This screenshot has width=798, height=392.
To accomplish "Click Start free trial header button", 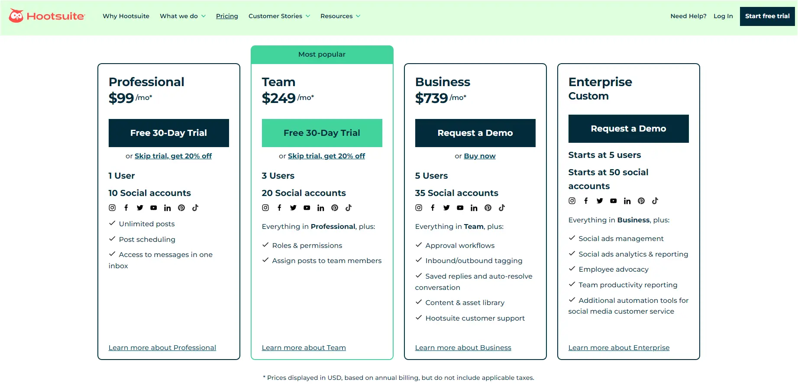I will pyautogui.click(x=767, y=16).
